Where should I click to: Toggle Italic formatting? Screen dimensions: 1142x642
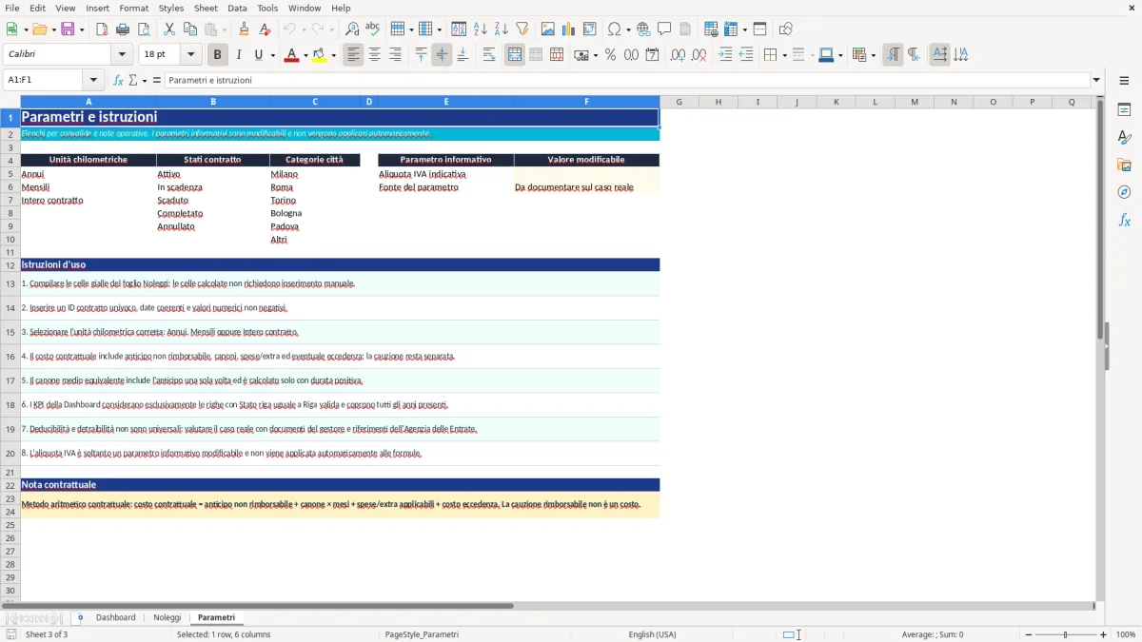pos(239,55)
